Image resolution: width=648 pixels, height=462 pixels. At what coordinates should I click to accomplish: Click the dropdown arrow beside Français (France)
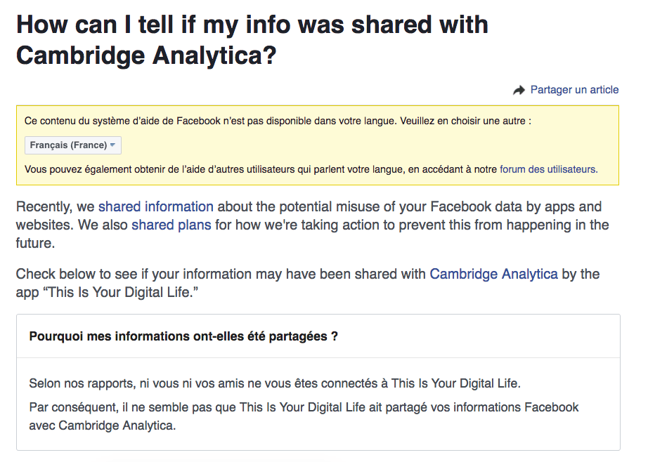pyautogui.click(x=112, y=145)
